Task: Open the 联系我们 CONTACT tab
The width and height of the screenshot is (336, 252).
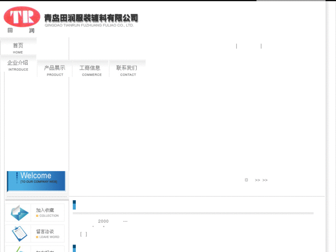Action: (128, 68)
